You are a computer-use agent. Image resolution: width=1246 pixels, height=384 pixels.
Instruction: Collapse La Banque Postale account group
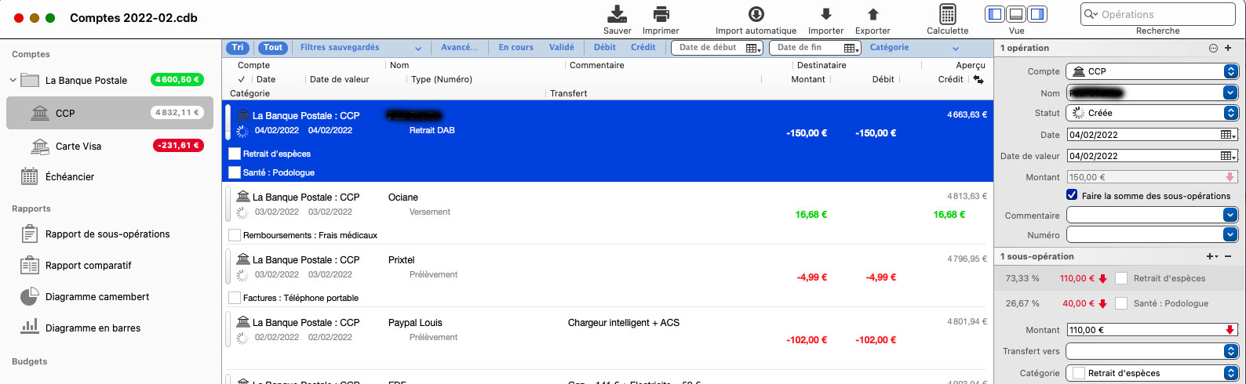click(13, 80)
